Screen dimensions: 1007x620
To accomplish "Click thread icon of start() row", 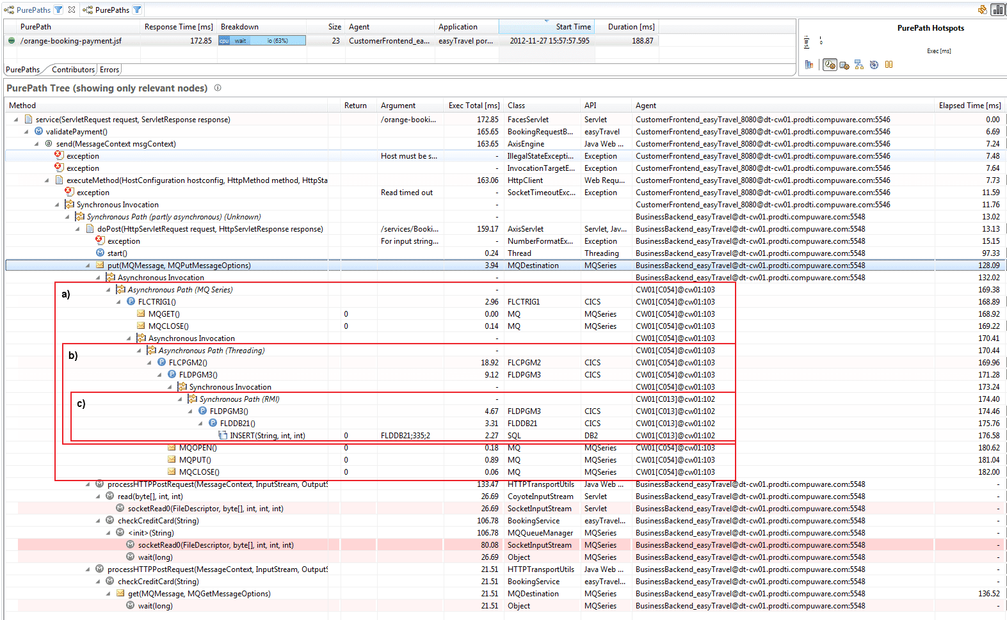I will (100, 253).
